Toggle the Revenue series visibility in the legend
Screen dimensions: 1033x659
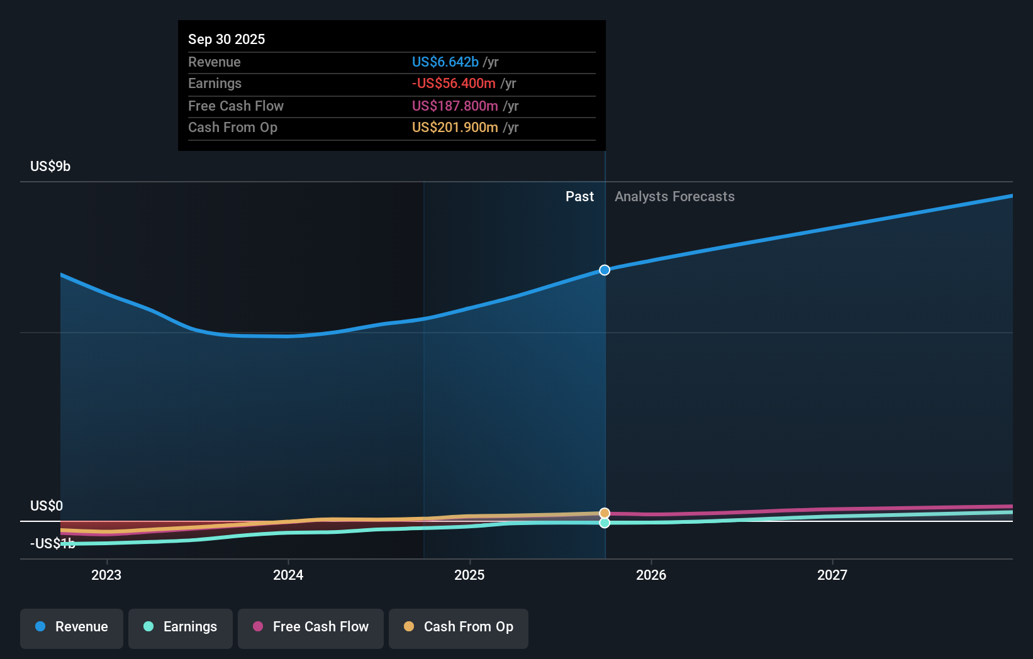tap(71, 627)
